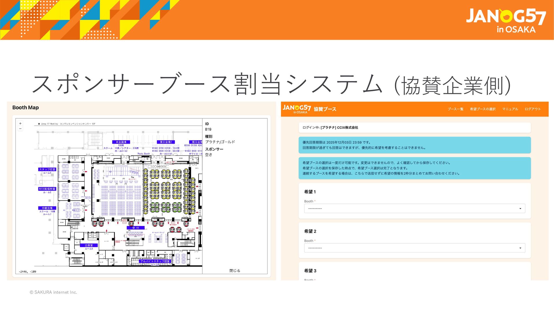Go to 希望ブースの選択 menu item
554x311 pixels.
click(482, 109)
